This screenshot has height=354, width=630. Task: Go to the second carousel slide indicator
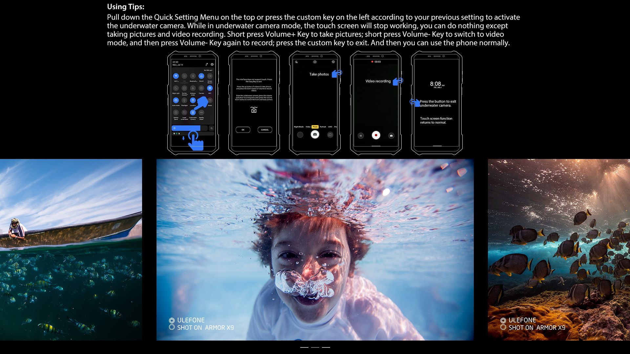[315, 347]
